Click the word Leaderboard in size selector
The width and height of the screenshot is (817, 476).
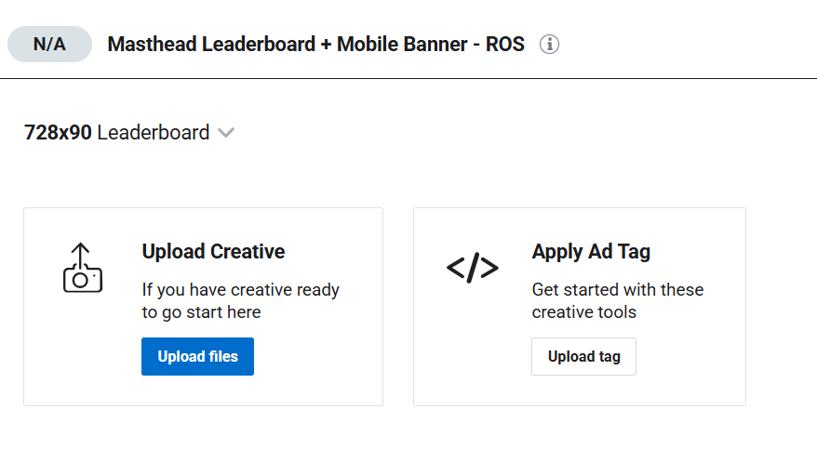click(x=153, y=133)
